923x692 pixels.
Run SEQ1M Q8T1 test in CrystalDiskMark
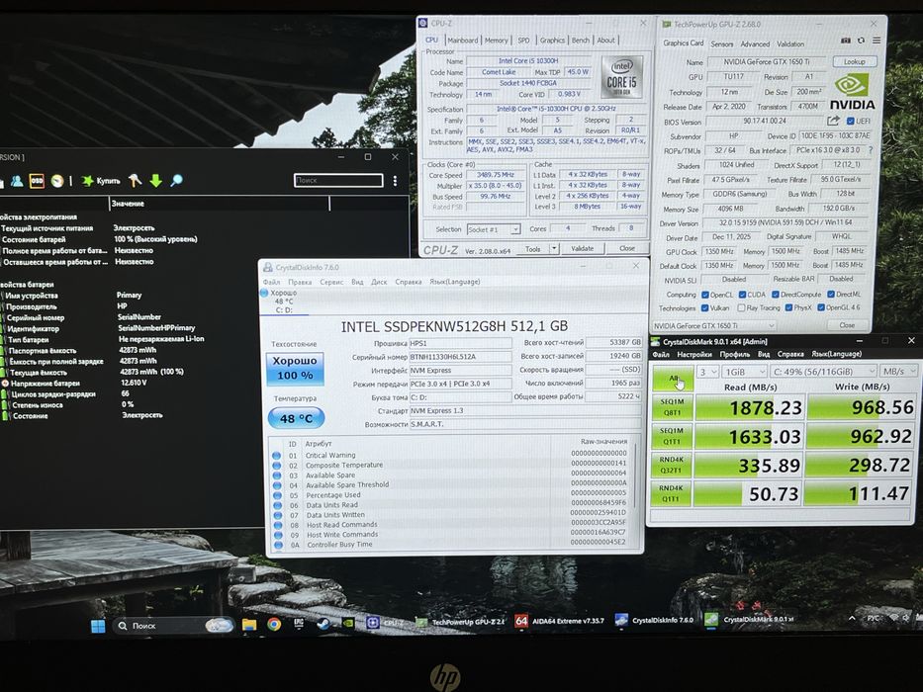point(673,407)
